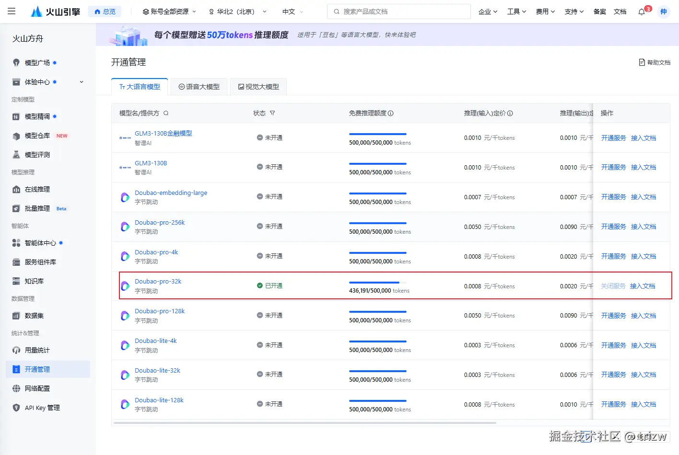
Task: Select the 大语言模型 tab
Action: point(140,87)
